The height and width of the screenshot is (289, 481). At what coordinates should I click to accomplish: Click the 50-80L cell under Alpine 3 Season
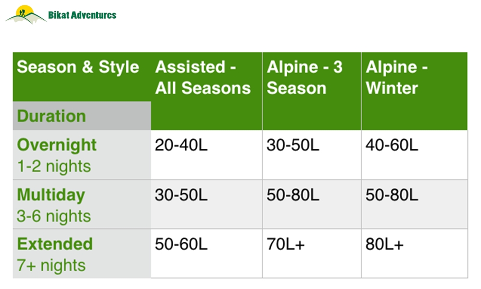point(312,205)
